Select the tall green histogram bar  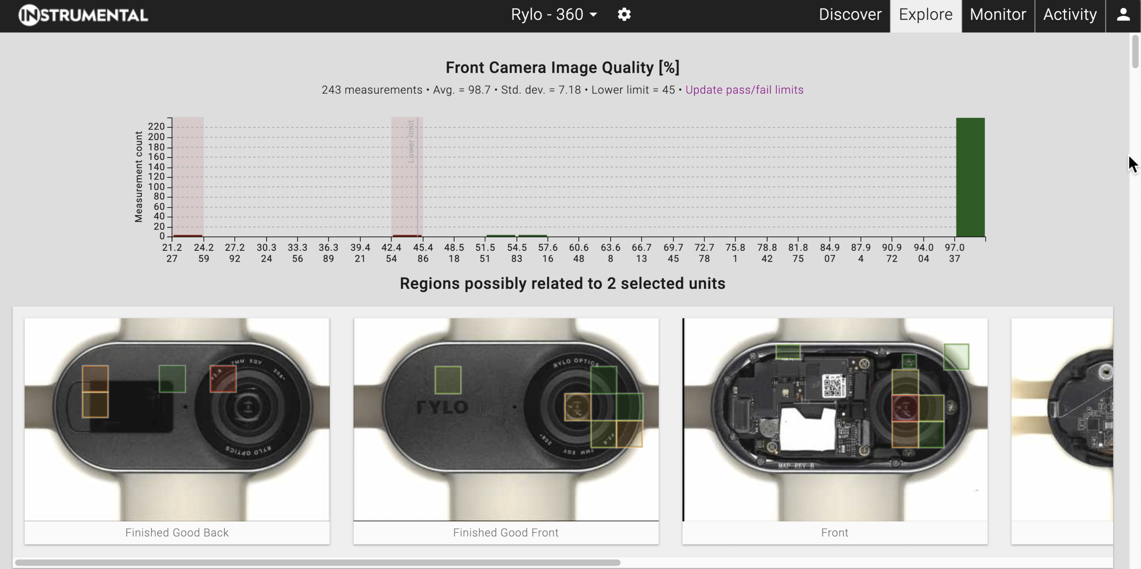tap(970, 177)
